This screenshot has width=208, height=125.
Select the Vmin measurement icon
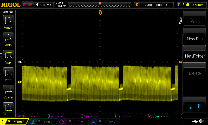click(8, 38)
